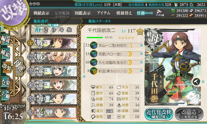The width and height of the screenshot is (207, 124).
Task: Open the 入渠 docking sidebar icon
Action: tap(5, 81)
